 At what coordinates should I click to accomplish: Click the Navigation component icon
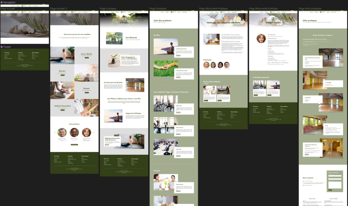point(2,2)
